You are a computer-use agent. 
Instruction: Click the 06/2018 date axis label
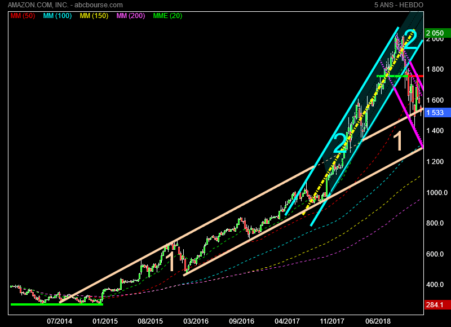(378, 321)
